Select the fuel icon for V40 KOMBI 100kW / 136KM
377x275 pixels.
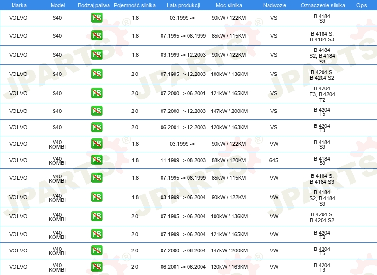tap(96, 216)
